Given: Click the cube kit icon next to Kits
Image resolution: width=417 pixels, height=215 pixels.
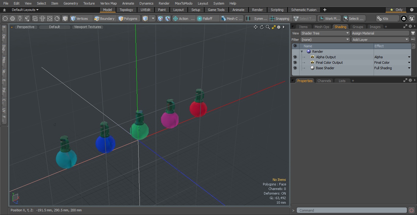Looking at the screenshot, I should coord(404,19).
